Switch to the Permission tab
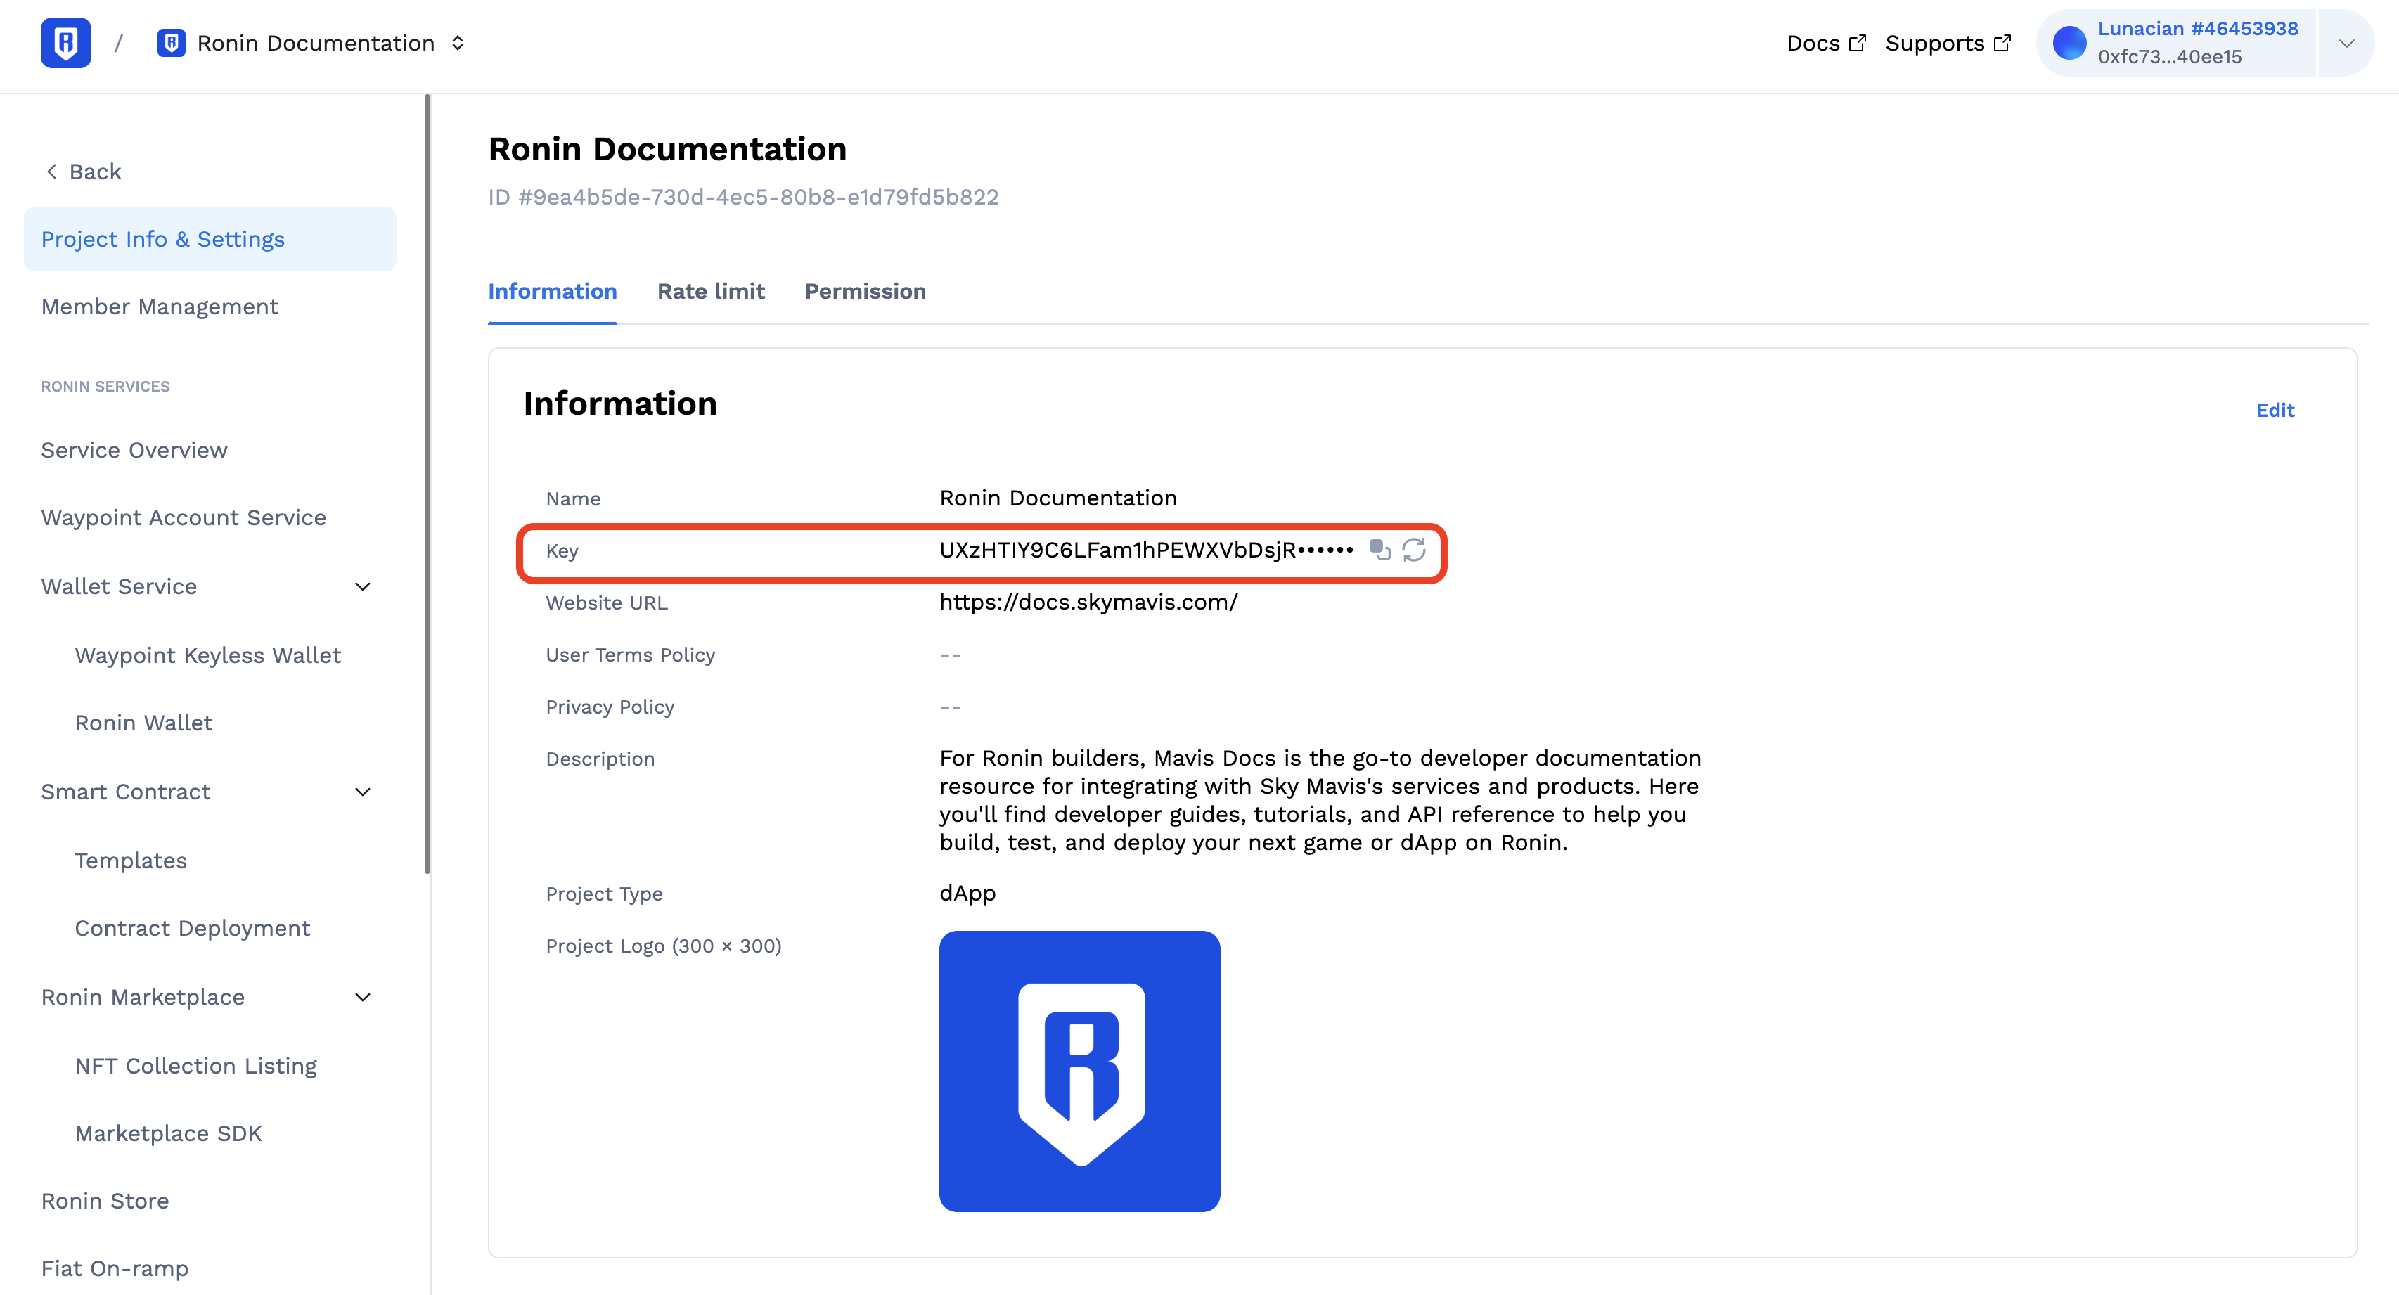This screenshot has height=1295, width=2399. pos(865,291)
